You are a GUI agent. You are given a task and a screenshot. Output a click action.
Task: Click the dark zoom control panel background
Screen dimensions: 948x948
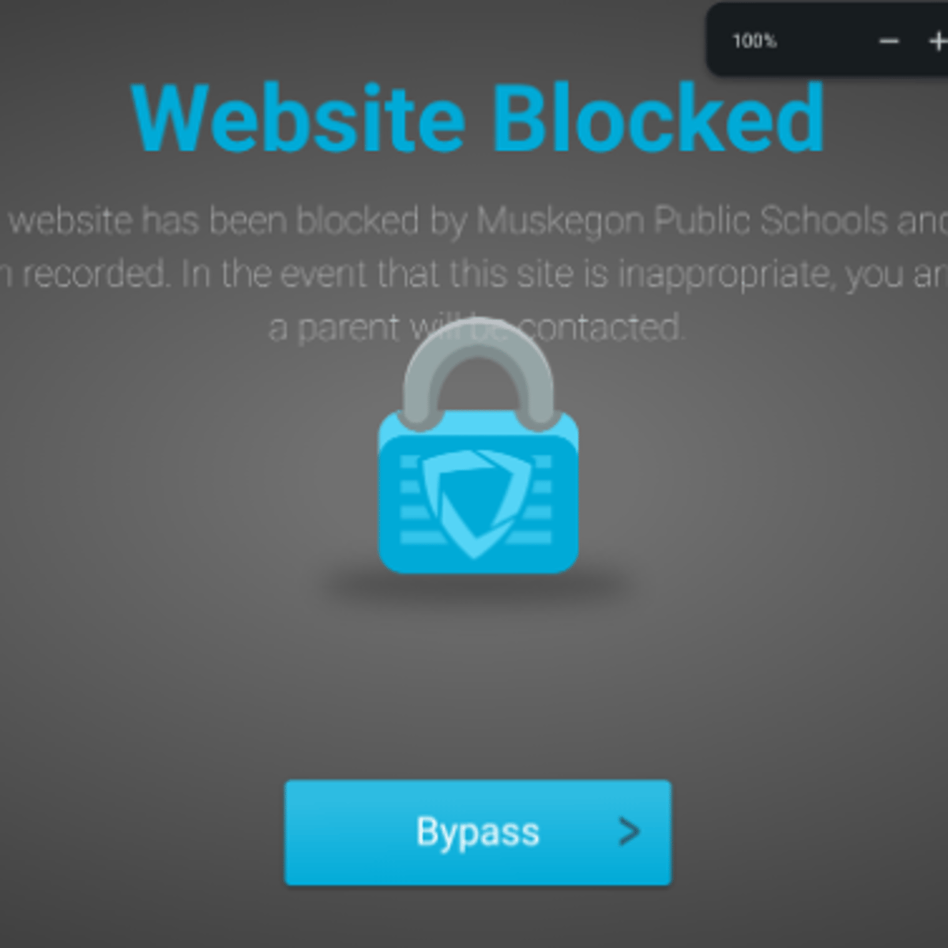pos(826,39)
